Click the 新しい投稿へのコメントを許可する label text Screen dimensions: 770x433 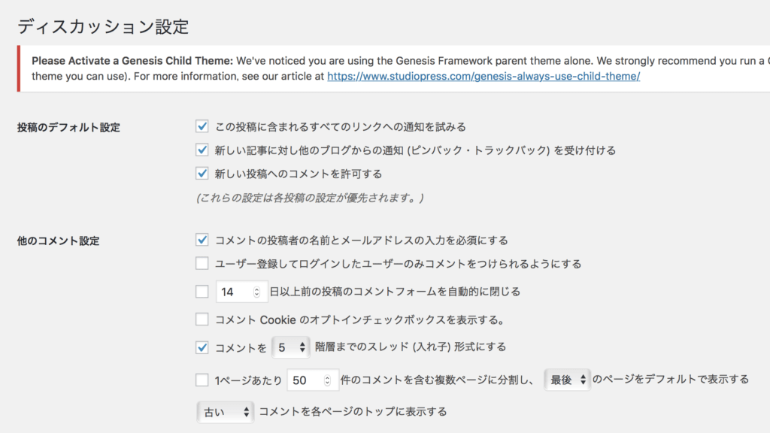[299, 174]
